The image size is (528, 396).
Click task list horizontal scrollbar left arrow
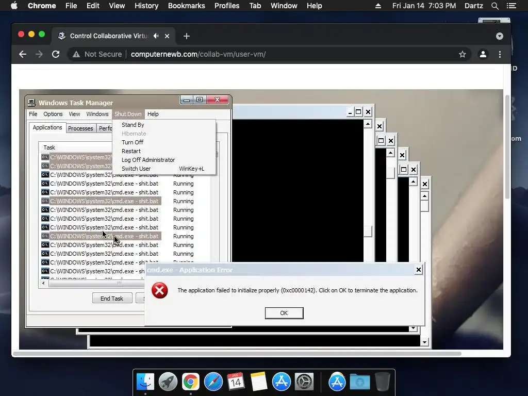pos(43,283)
